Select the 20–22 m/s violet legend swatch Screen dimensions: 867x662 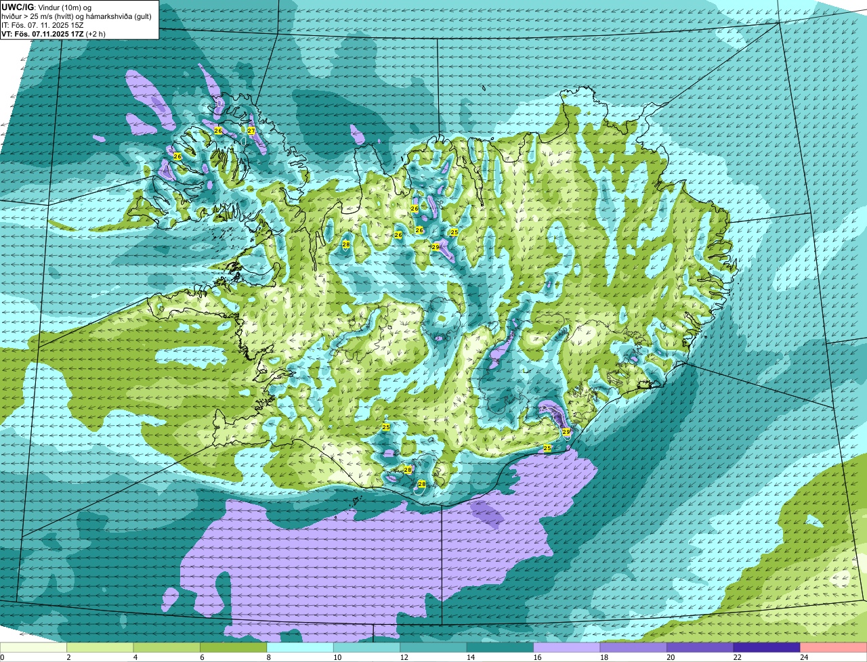pos(701,647)
